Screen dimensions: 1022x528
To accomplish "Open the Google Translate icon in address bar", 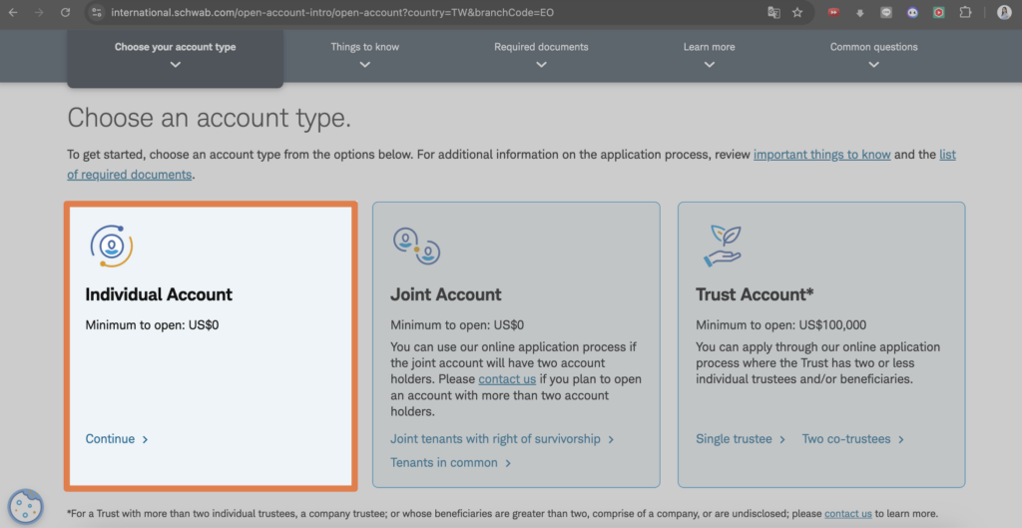I will click(x=773, y=13).
